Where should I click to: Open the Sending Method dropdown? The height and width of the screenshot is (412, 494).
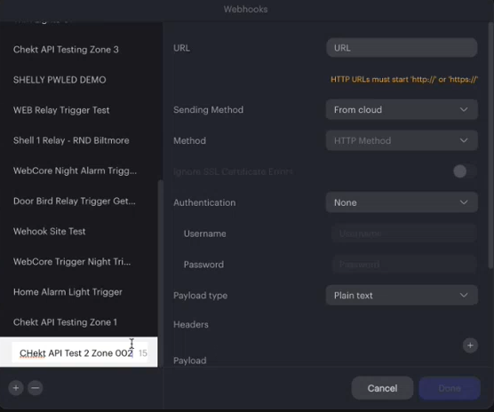[402, 109]
